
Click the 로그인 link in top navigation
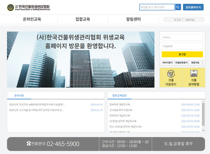click(177, 20)
